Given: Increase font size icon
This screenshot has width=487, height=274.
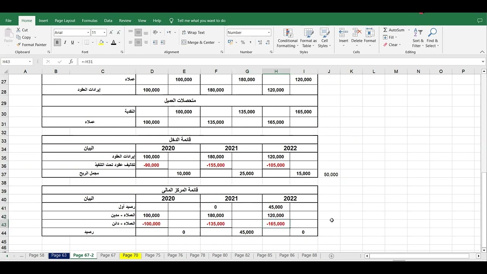Looking at the screenshot, I should tap(111, 33).
